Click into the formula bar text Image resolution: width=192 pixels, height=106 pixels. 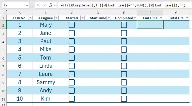[123, 5]
